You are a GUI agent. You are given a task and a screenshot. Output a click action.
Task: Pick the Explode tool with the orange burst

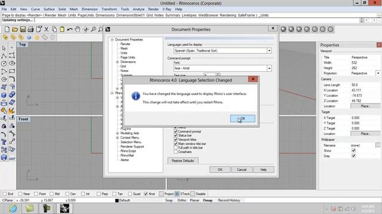click(11, 111)
